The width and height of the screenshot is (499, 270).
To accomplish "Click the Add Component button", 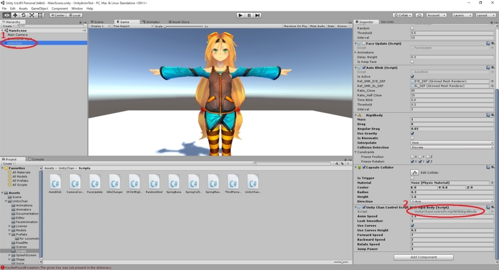I will (x=423, y=257).
